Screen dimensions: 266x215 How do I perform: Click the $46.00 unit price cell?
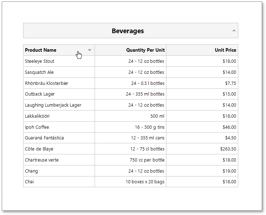pyautogui.click(x=229, y=127)
